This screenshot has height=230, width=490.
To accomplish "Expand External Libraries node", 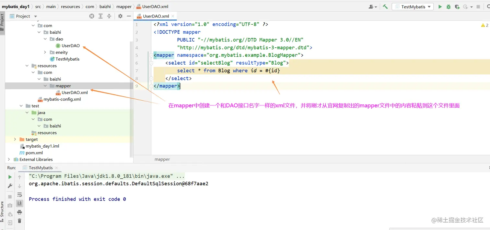I will [9, 159].
